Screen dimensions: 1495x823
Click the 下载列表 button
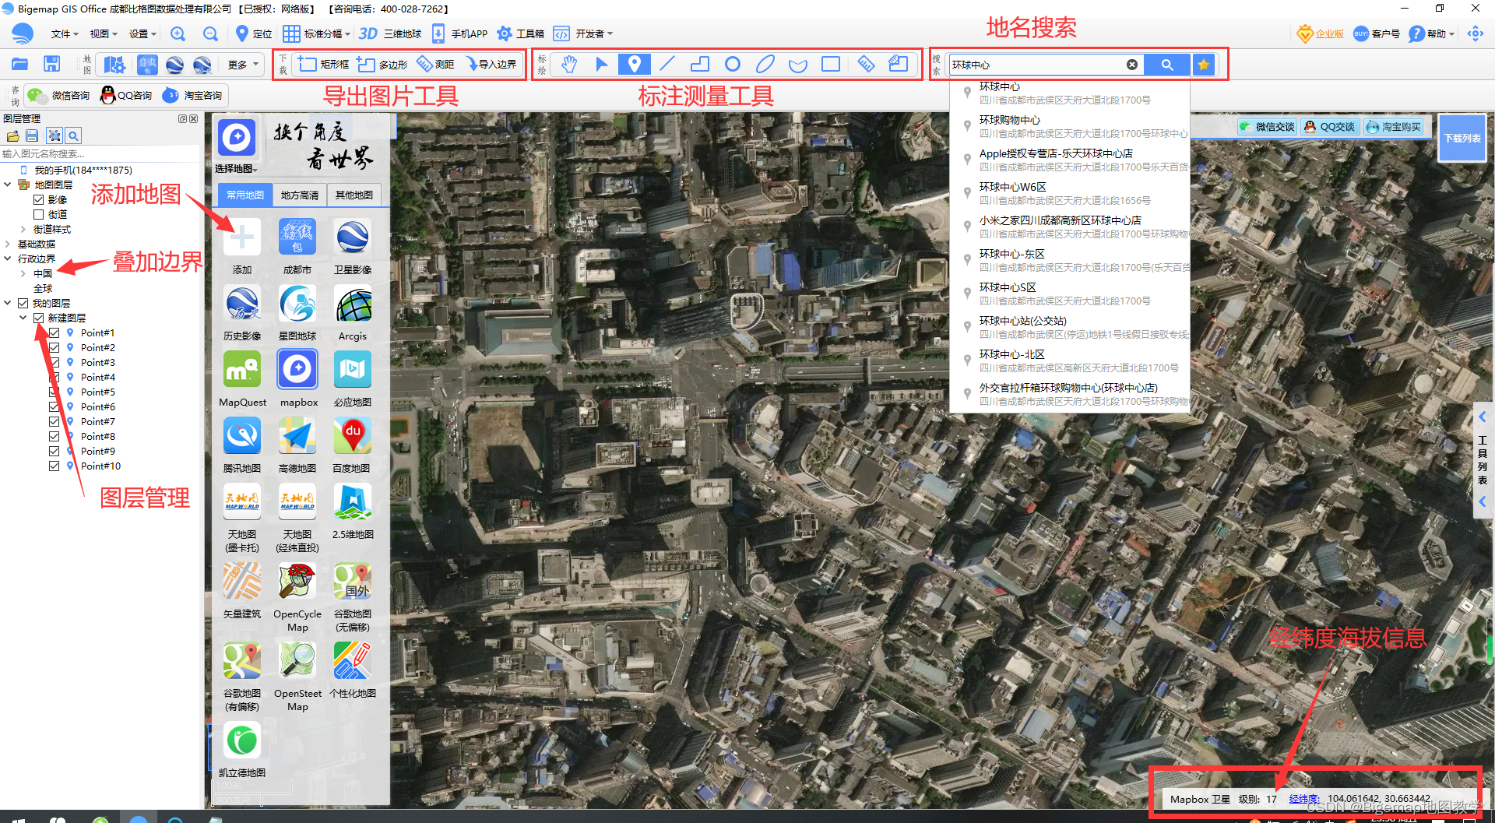coord(1462,138)
